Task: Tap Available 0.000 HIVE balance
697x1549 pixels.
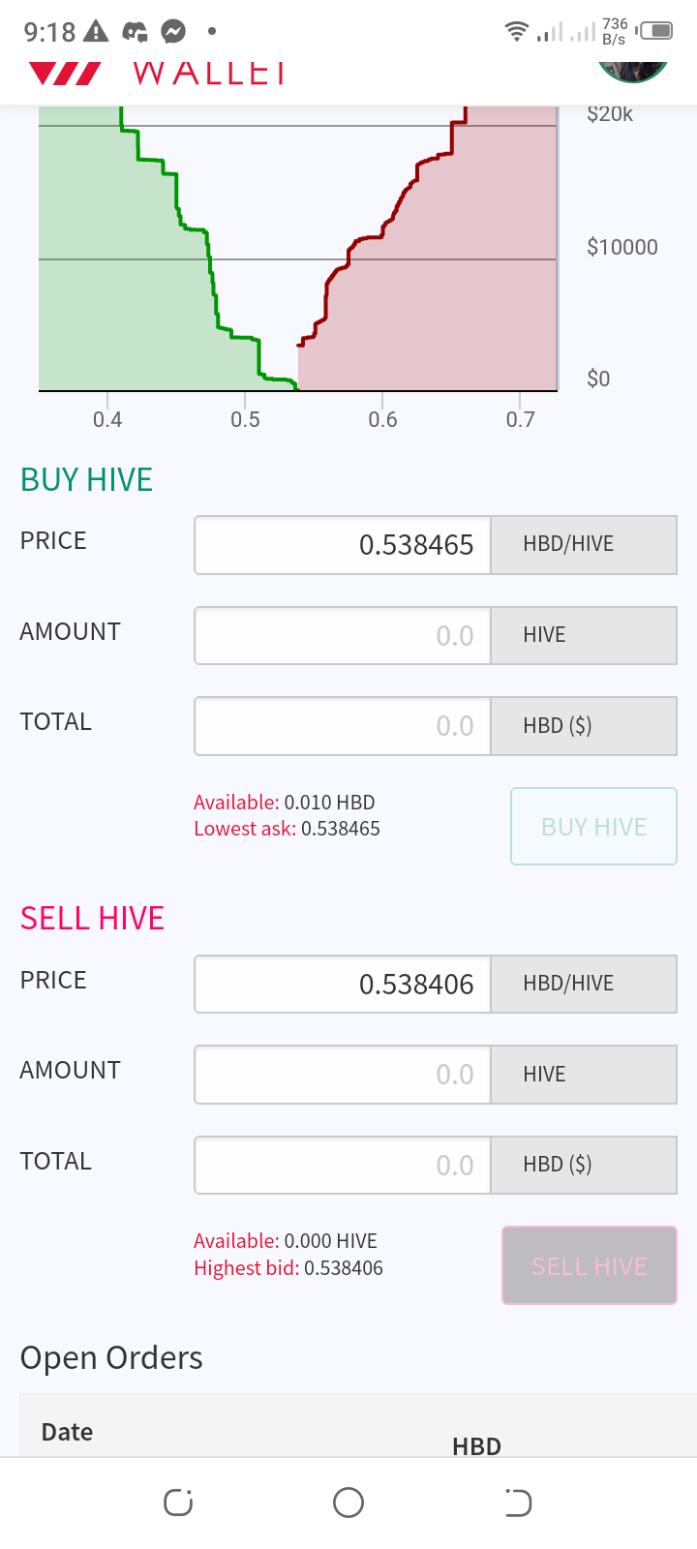Action: point(331,1241)
